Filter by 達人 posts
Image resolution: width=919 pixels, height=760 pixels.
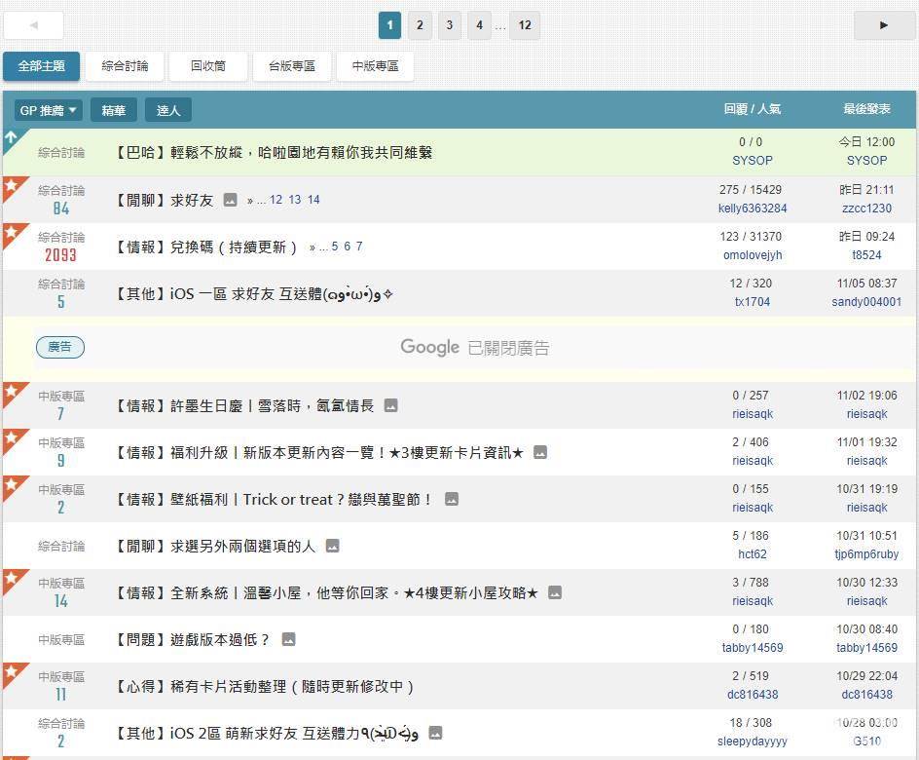point(168,110)
